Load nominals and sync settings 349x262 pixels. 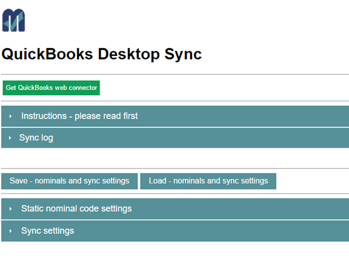(208, 181)
